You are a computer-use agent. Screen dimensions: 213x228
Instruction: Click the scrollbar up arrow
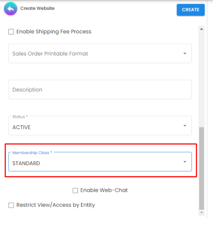(x=201, y=29)
